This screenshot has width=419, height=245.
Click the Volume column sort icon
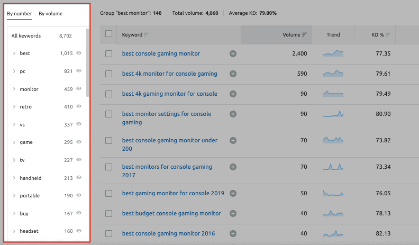305,35
